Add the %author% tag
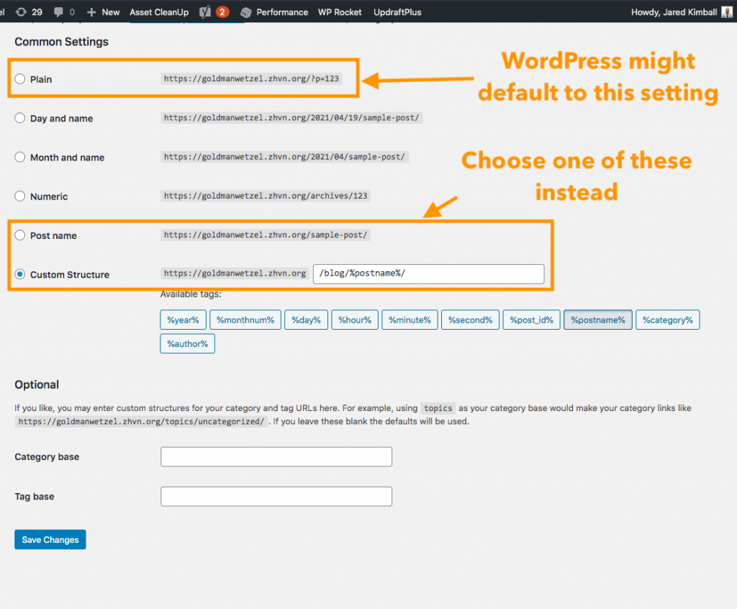This screenshot has width=737, height=609. (188, 344)
